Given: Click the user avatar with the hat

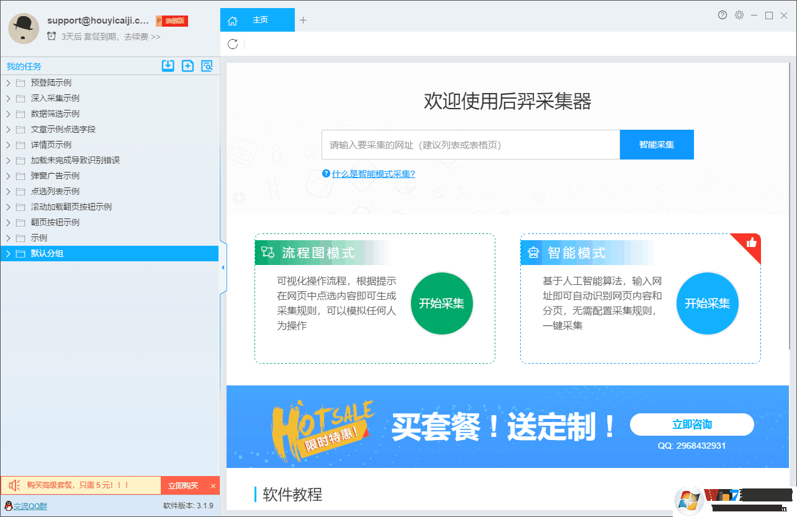Looking at the screenshot, I should (x=24, y=29).
